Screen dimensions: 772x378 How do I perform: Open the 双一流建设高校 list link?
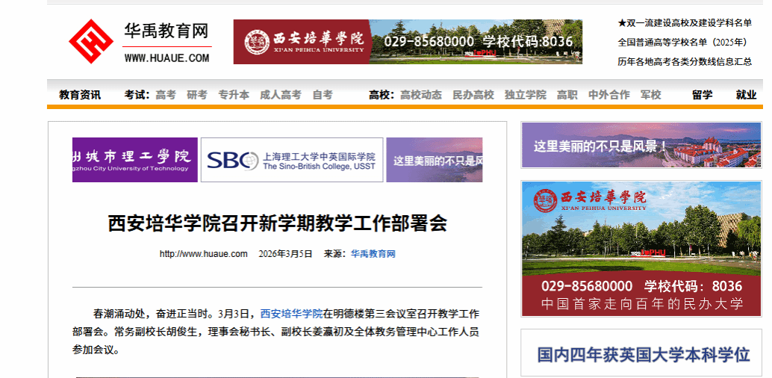[685, 23]
